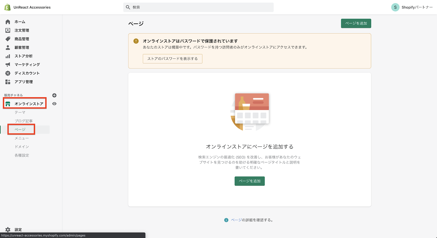Open ホーム via the house icon
This screenshot has width=437, height=238.
8,22
